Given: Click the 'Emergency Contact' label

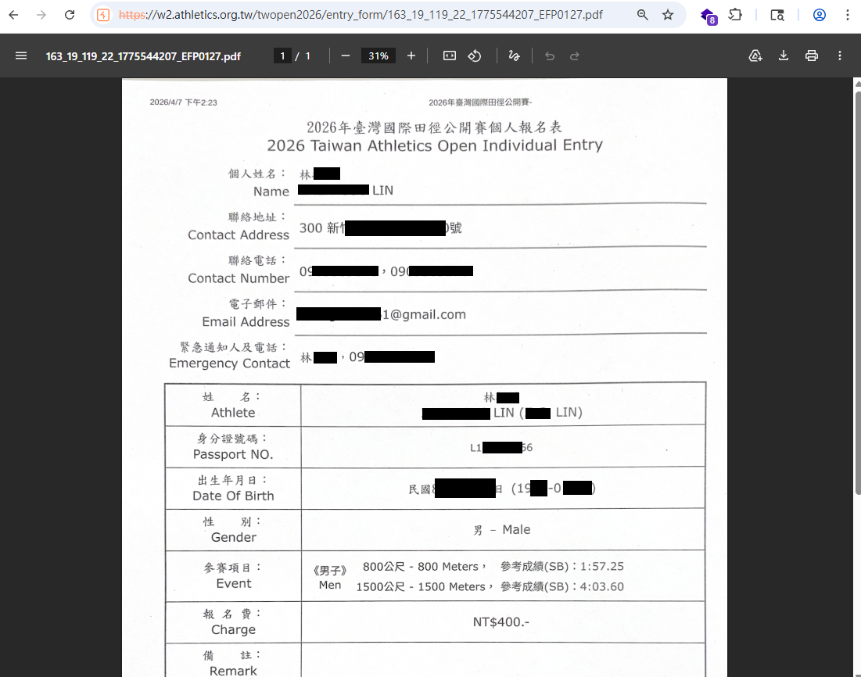Looking at the screenshot, I should pos(230,364).
